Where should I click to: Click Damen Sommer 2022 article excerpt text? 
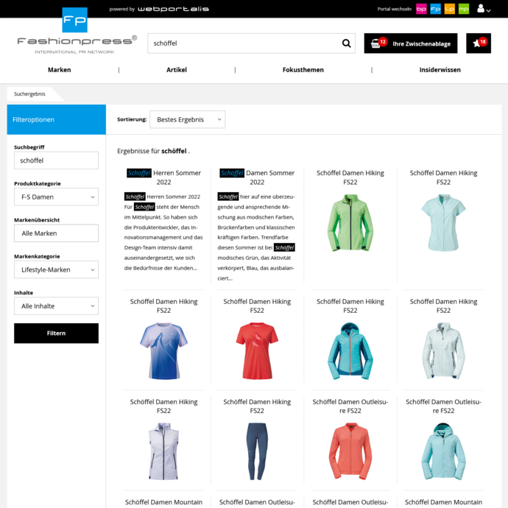257,237
